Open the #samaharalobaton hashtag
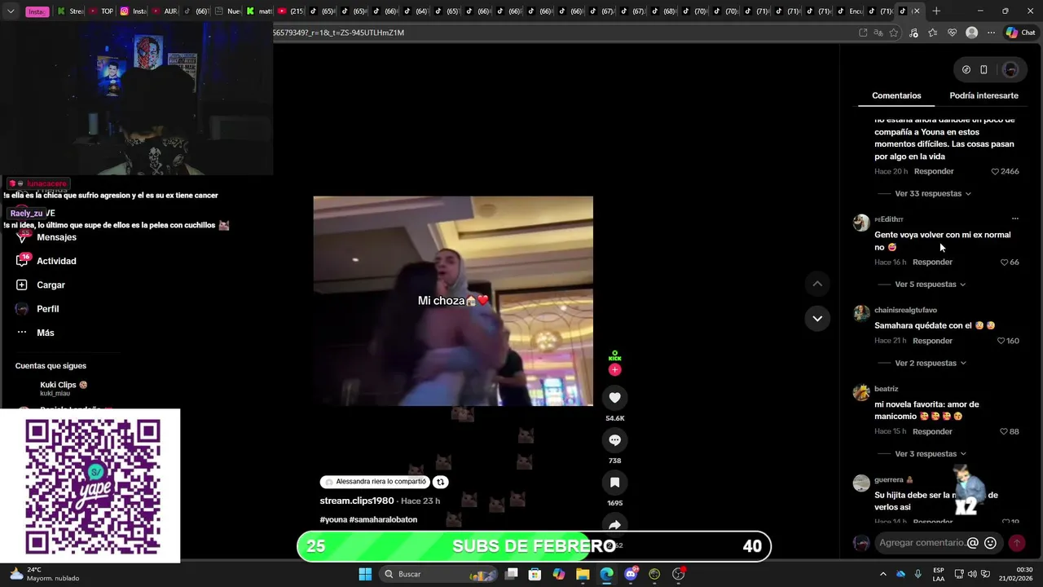 tap(383, 519)
